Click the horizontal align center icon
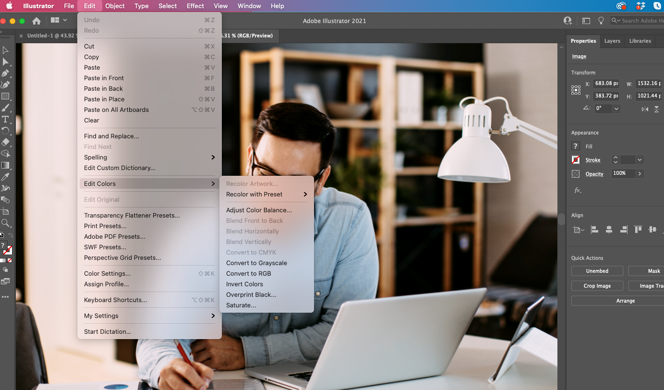The height and width of the screenshot is (390, 664). coord(609,230)
